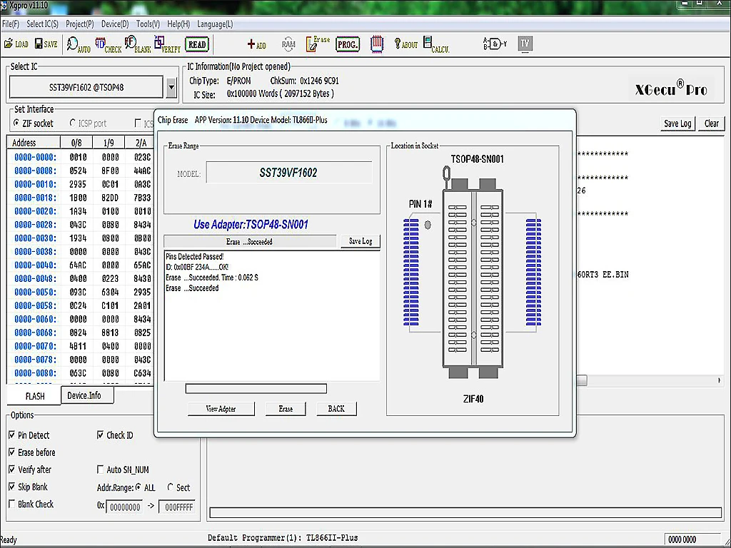
Task: Click the VERIFY toolbar icon
Action: tap(167, 46)
